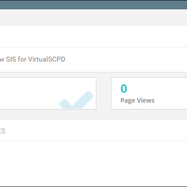187x187 pixels.
Task: Click the word for in the title
Action: point(22,59)
